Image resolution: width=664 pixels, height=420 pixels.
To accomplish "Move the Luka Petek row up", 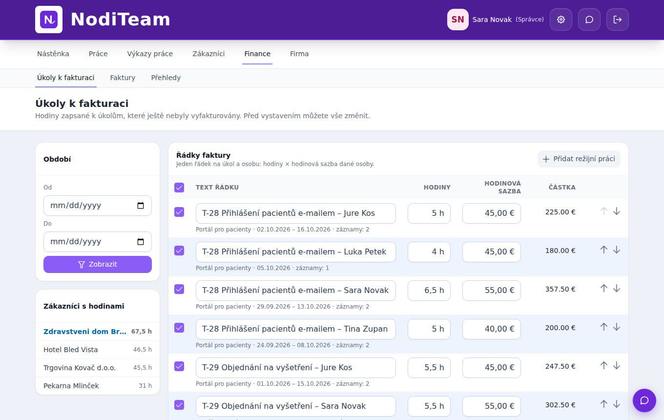I will coord(604,250).
